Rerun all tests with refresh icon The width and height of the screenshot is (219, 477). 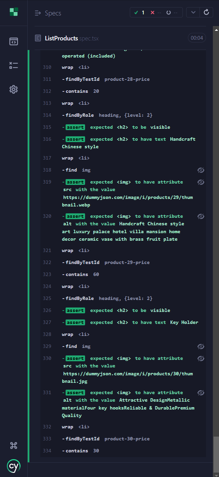[206, 12]
